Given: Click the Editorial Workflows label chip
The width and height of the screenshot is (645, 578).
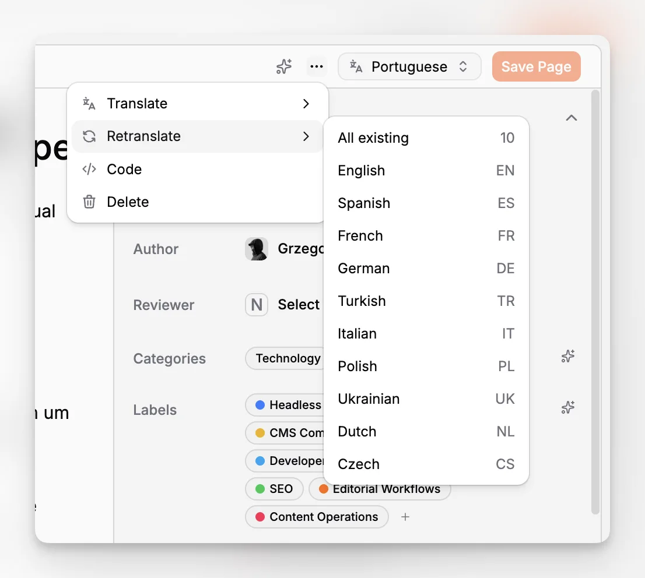Looking at the screenshot, I should point(380,489).
